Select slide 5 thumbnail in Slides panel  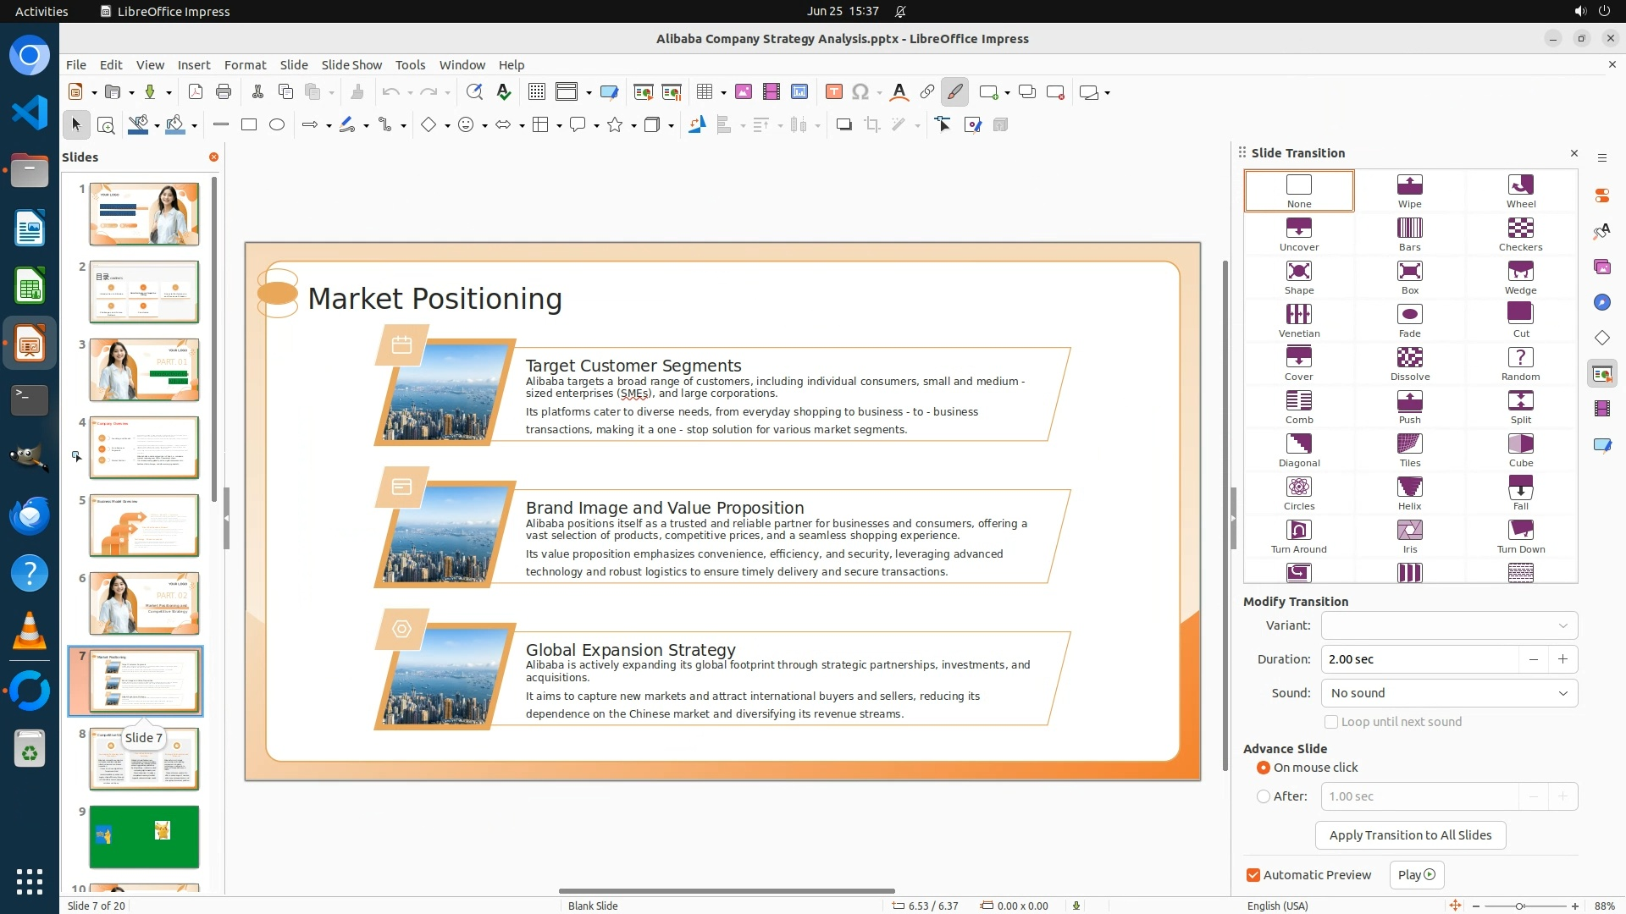click(144, 526)
